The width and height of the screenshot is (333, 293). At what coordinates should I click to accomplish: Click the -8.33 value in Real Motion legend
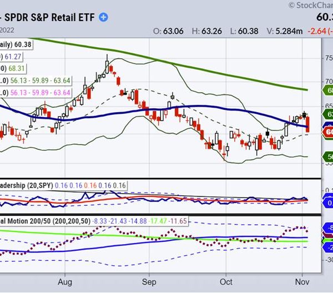(99, 221)
